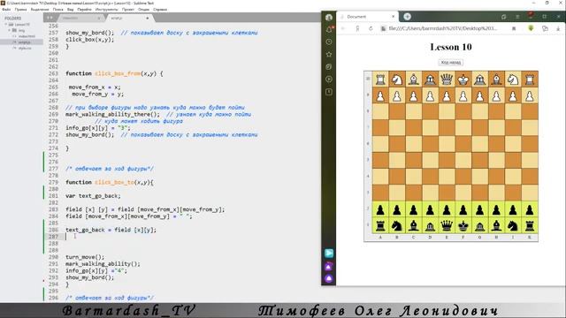Open history clock in browser sidebar
566x318 pixels.
329,42
